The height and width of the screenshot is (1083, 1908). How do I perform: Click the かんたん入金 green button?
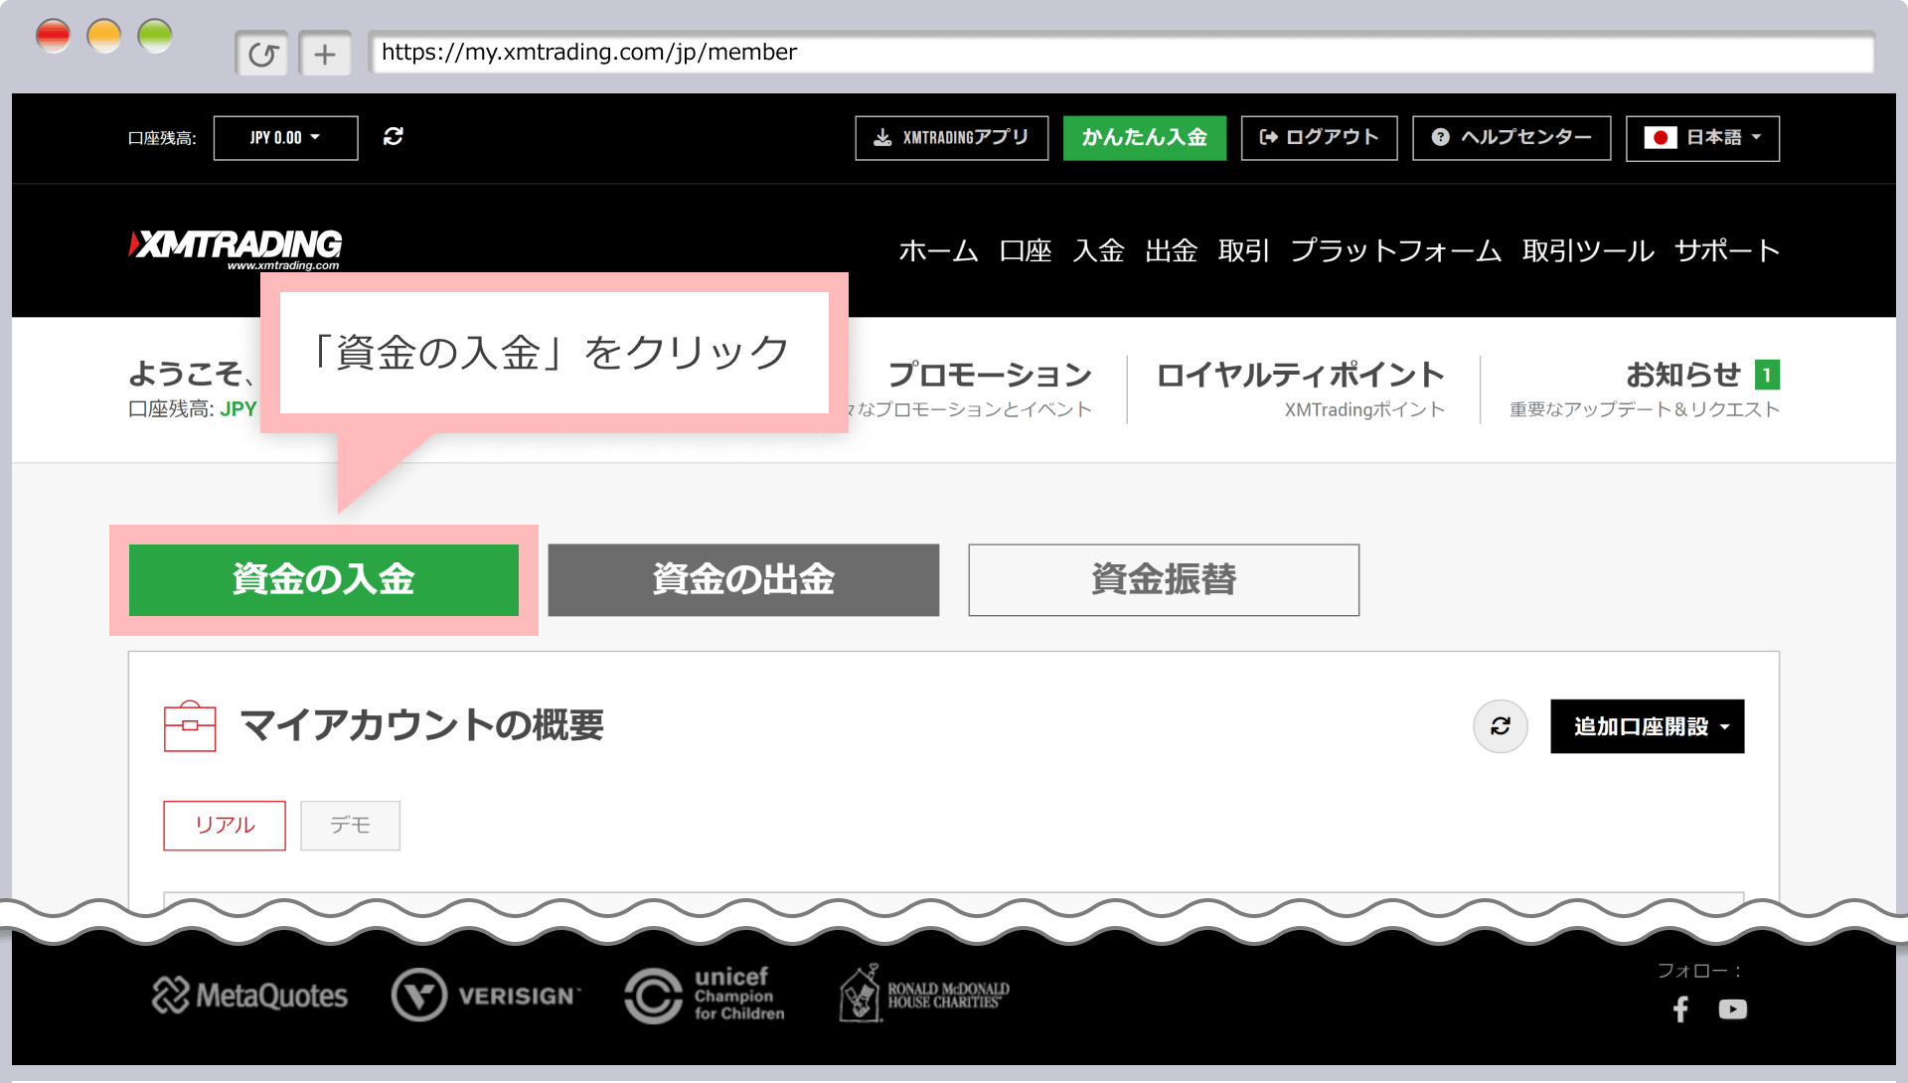pos(1144,138)
